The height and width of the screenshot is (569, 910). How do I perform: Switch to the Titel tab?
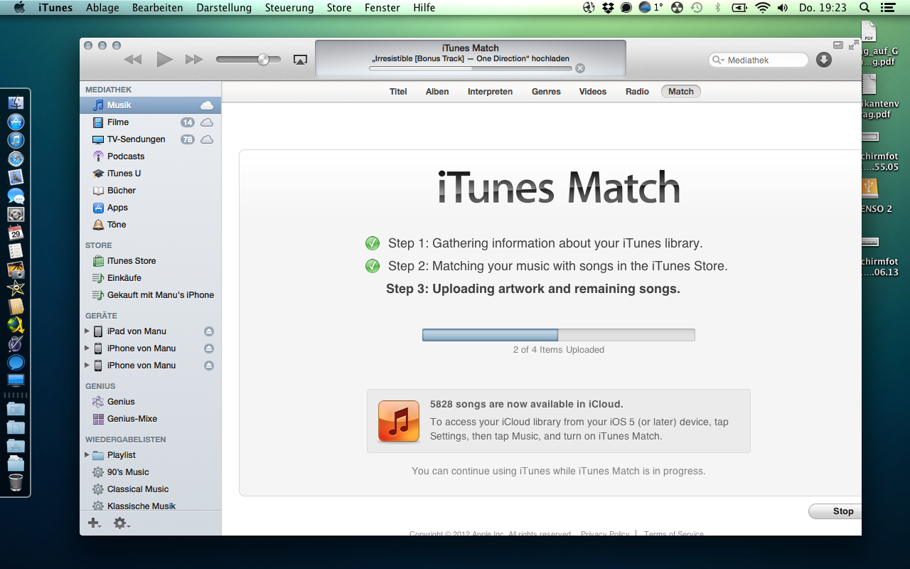[x=398, y=92]
